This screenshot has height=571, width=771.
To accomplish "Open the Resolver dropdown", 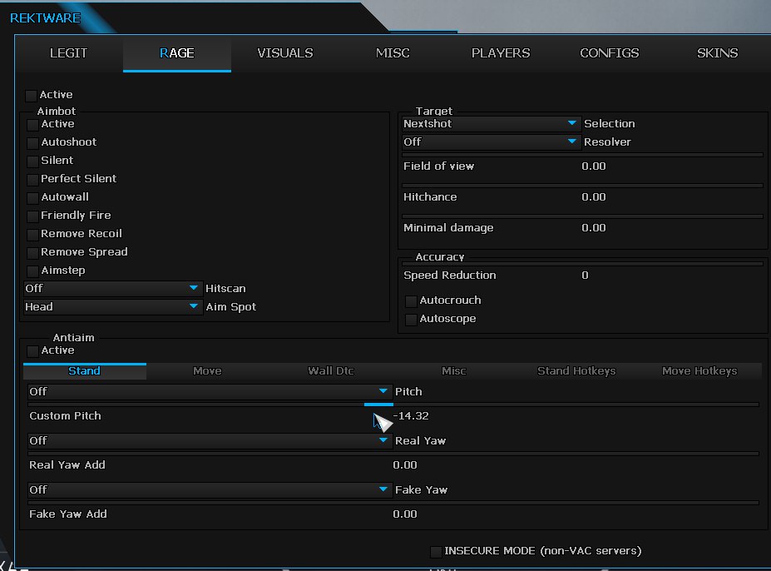I will [490, 142].
